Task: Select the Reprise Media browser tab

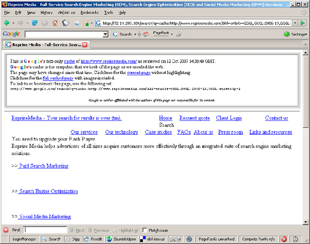Action: click(47, 45)
